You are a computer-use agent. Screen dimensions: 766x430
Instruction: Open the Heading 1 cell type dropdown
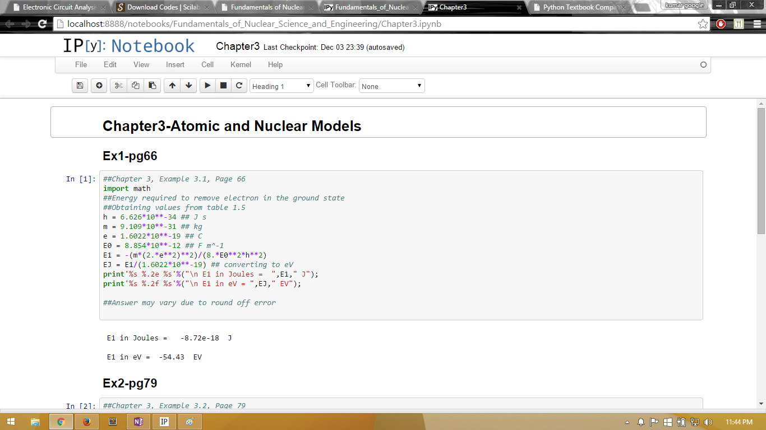(x=282, y=86)
